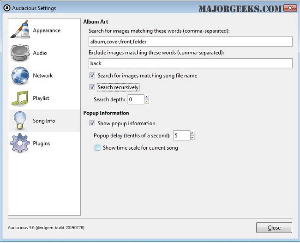Click the Audacious logo in title bar
The image size is (300, 243).
[7, 8]
